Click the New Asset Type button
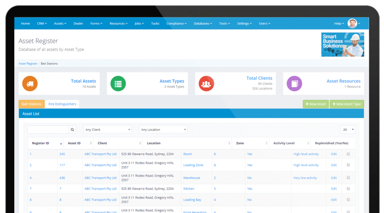Image resolution: width=384 pixels, height=213 pixels. click(347, 104)
